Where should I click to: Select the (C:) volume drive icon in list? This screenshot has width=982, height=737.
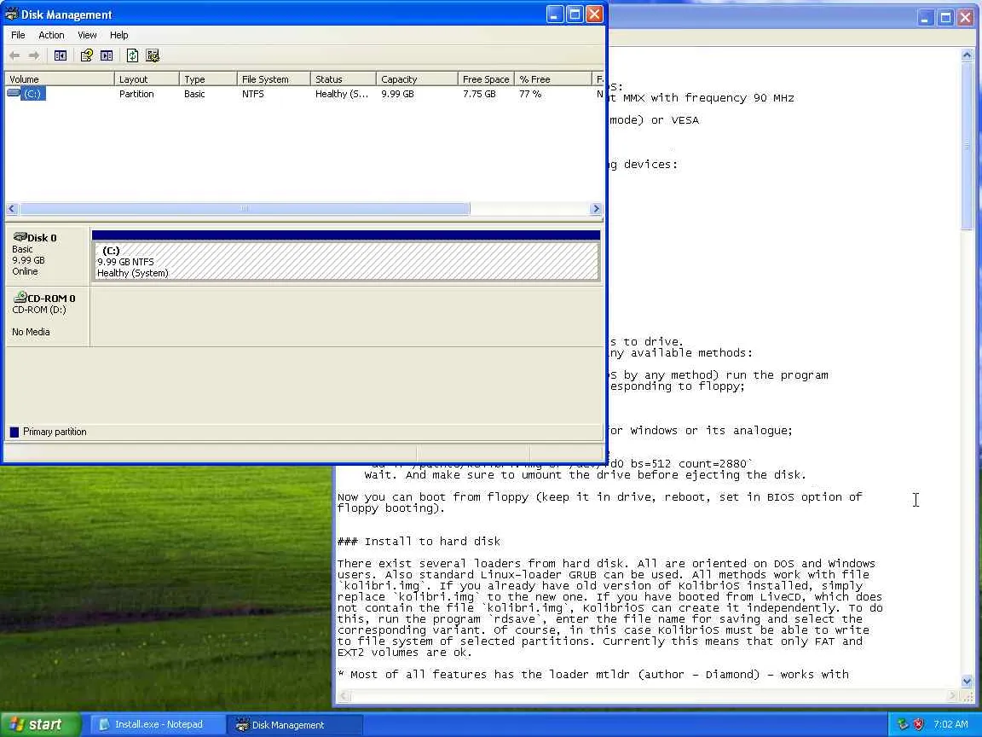pyautogui.click(x=14, y=93)
